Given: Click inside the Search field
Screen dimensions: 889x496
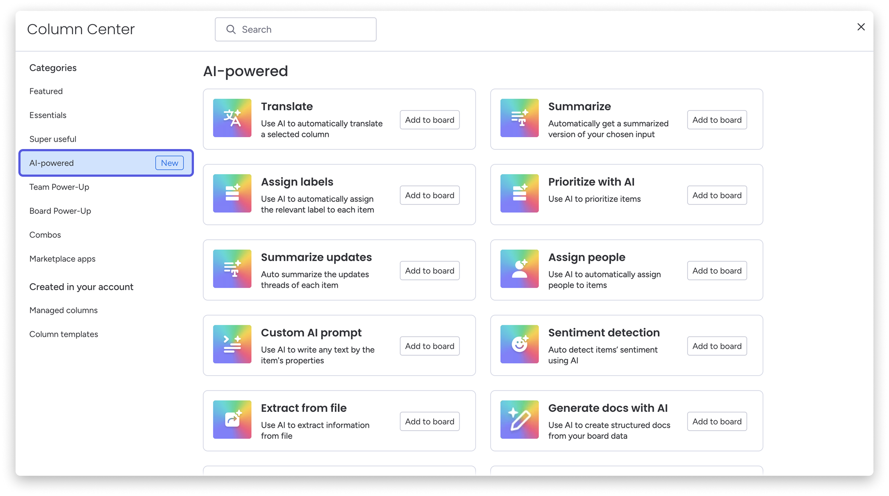Looking at the screenshot, I should pyautogui.click(x=304, y=29).
